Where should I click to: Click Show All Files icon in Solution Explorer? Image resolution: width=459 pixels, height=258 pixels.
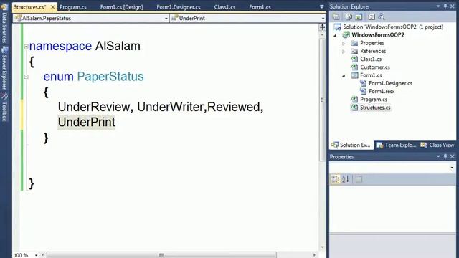(349, 17)
